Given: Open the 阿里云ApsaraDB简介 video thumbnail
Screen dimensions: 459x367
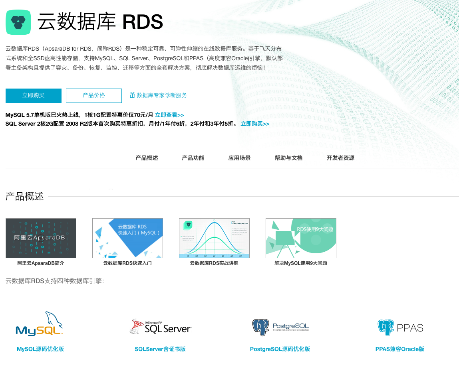Looking at the screenshot, I should (x=41, y=238).
